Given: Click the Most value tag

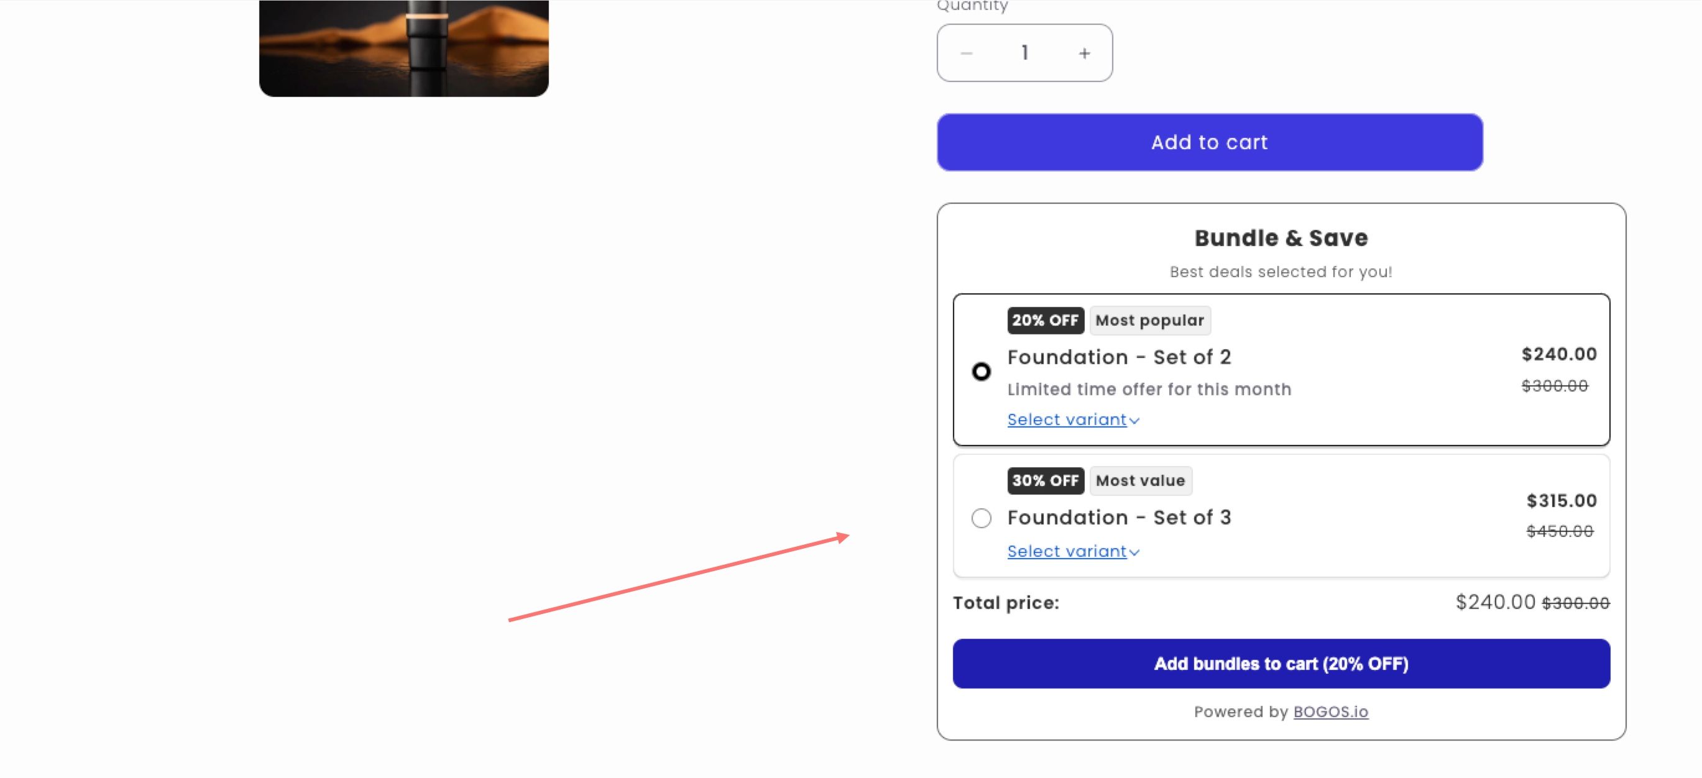Looking at the screenshot, I should tap(1139, 481).
